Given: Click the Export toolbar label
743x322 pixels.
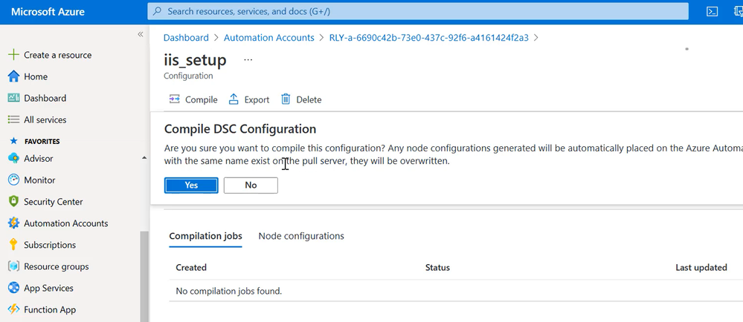Looking at the screenshot, I should click(x=257, y=99).
